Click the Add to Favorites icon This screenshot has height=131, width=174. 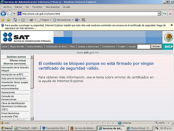8,20
